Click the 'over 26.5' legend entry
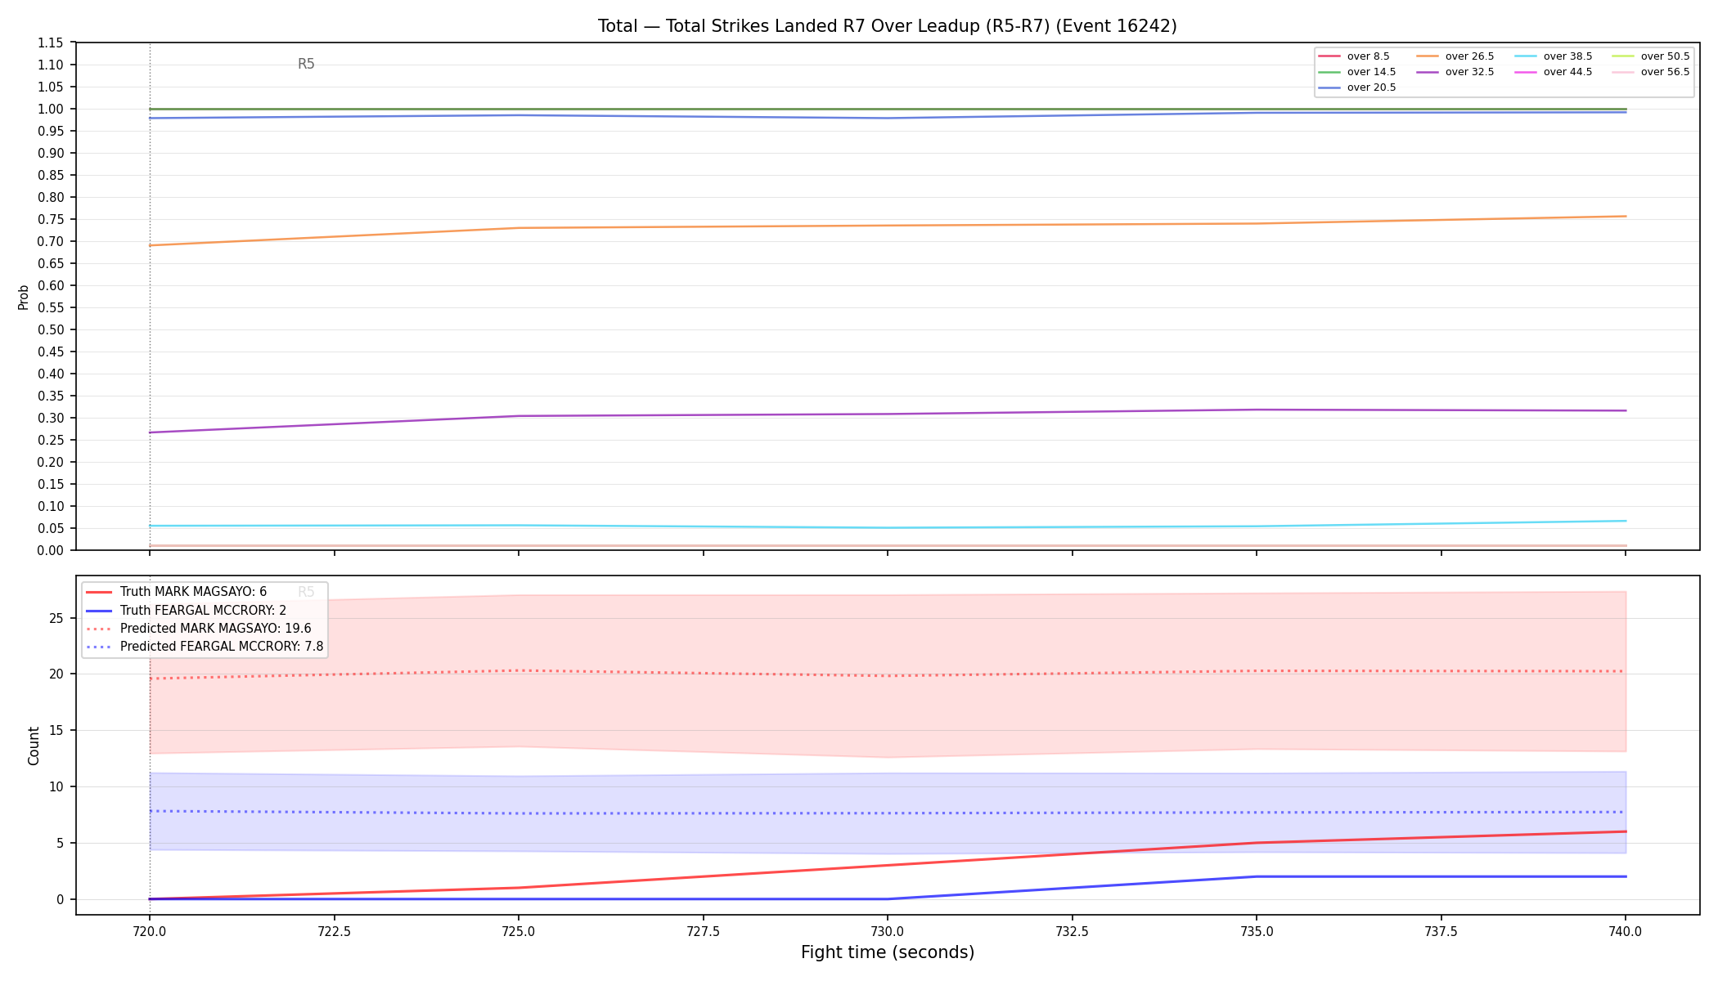This screenshot has width=1718, height=981. coord(1455,56)
